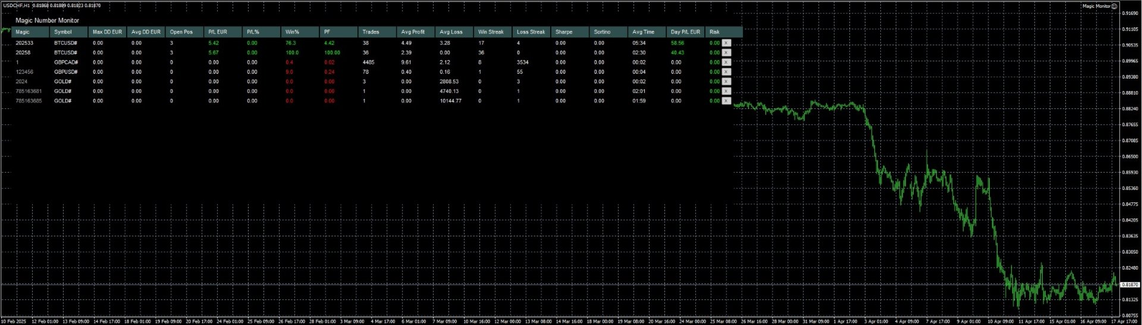Click the current price label 0.81870
Screen dimensions: 1142x325
pos(1130,285)
